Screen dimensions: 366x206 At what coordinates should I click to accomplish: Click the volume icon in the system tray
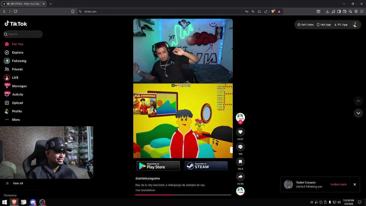point(339,202)
